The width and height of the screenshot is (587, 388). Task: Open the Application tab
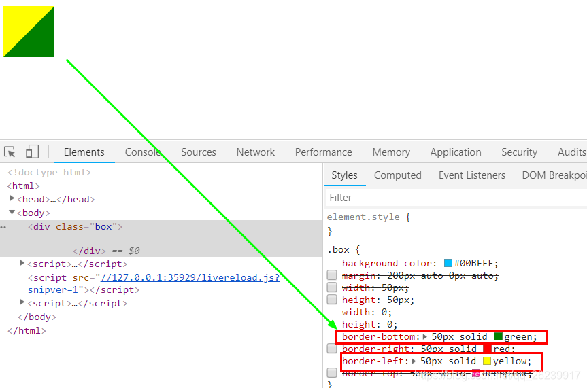pos(456,152)
